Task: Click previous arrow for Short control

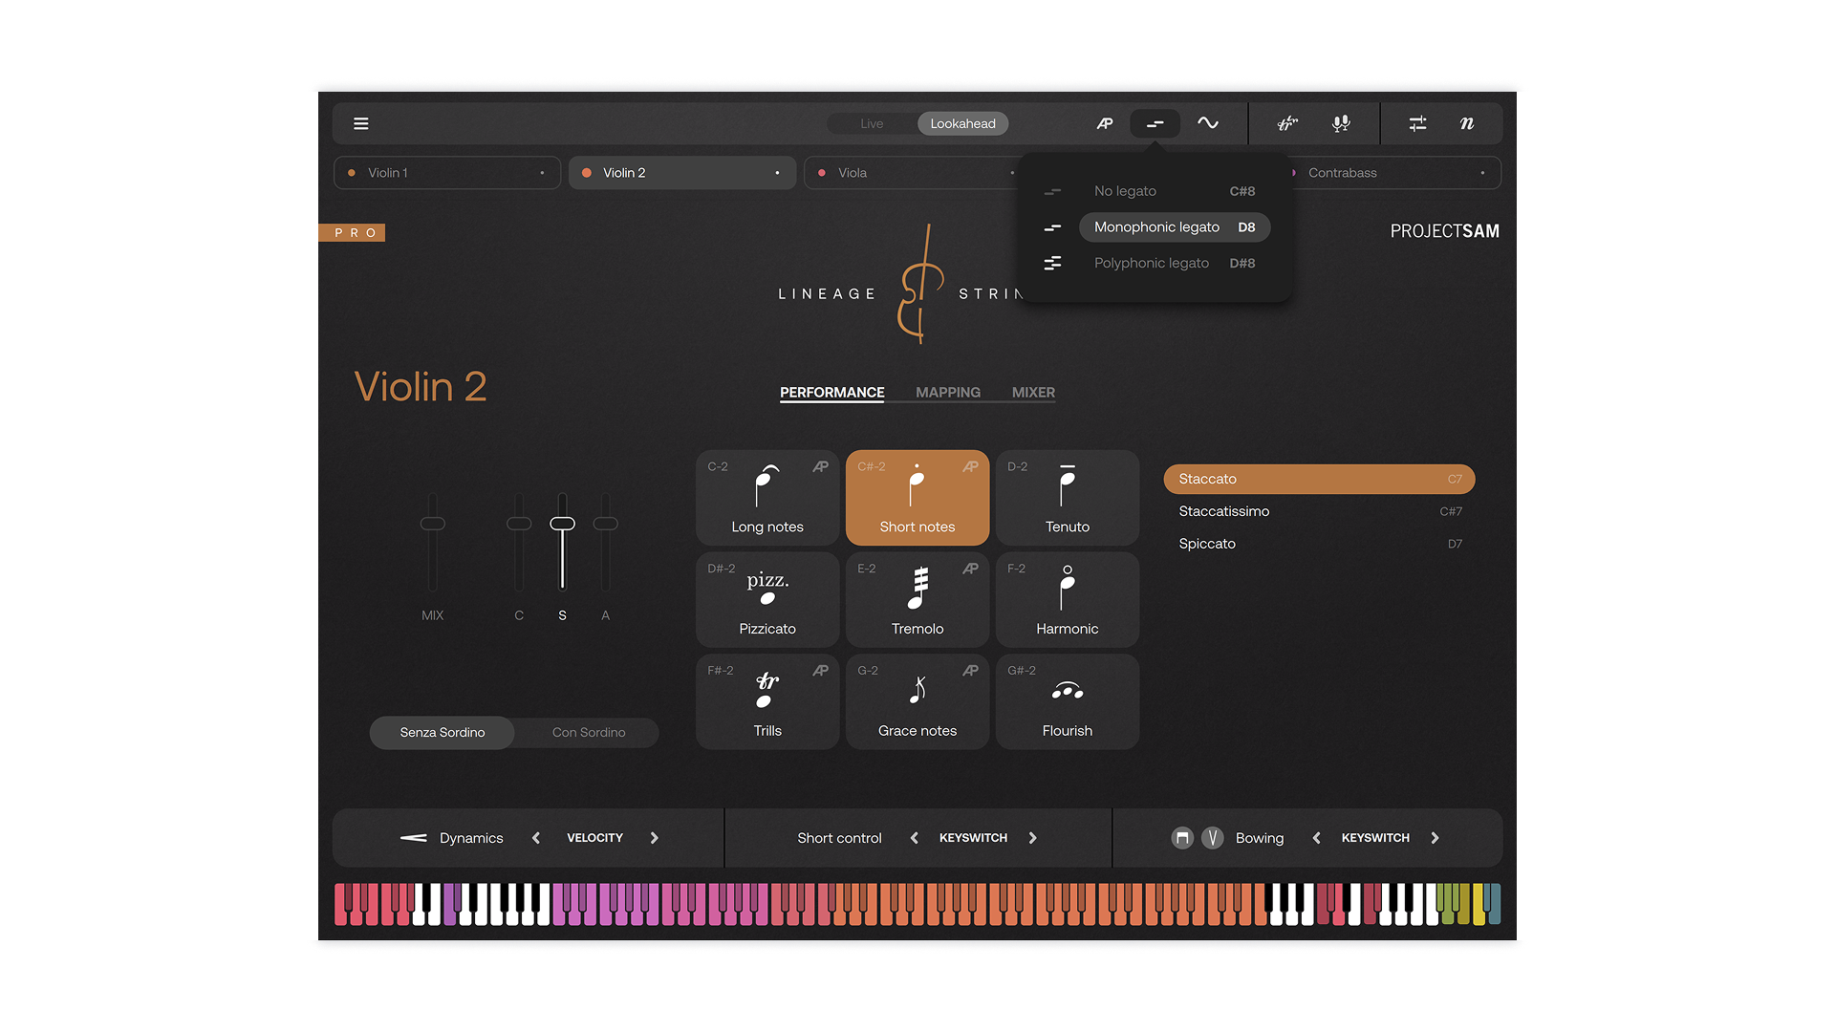Action: click(915, 838)
